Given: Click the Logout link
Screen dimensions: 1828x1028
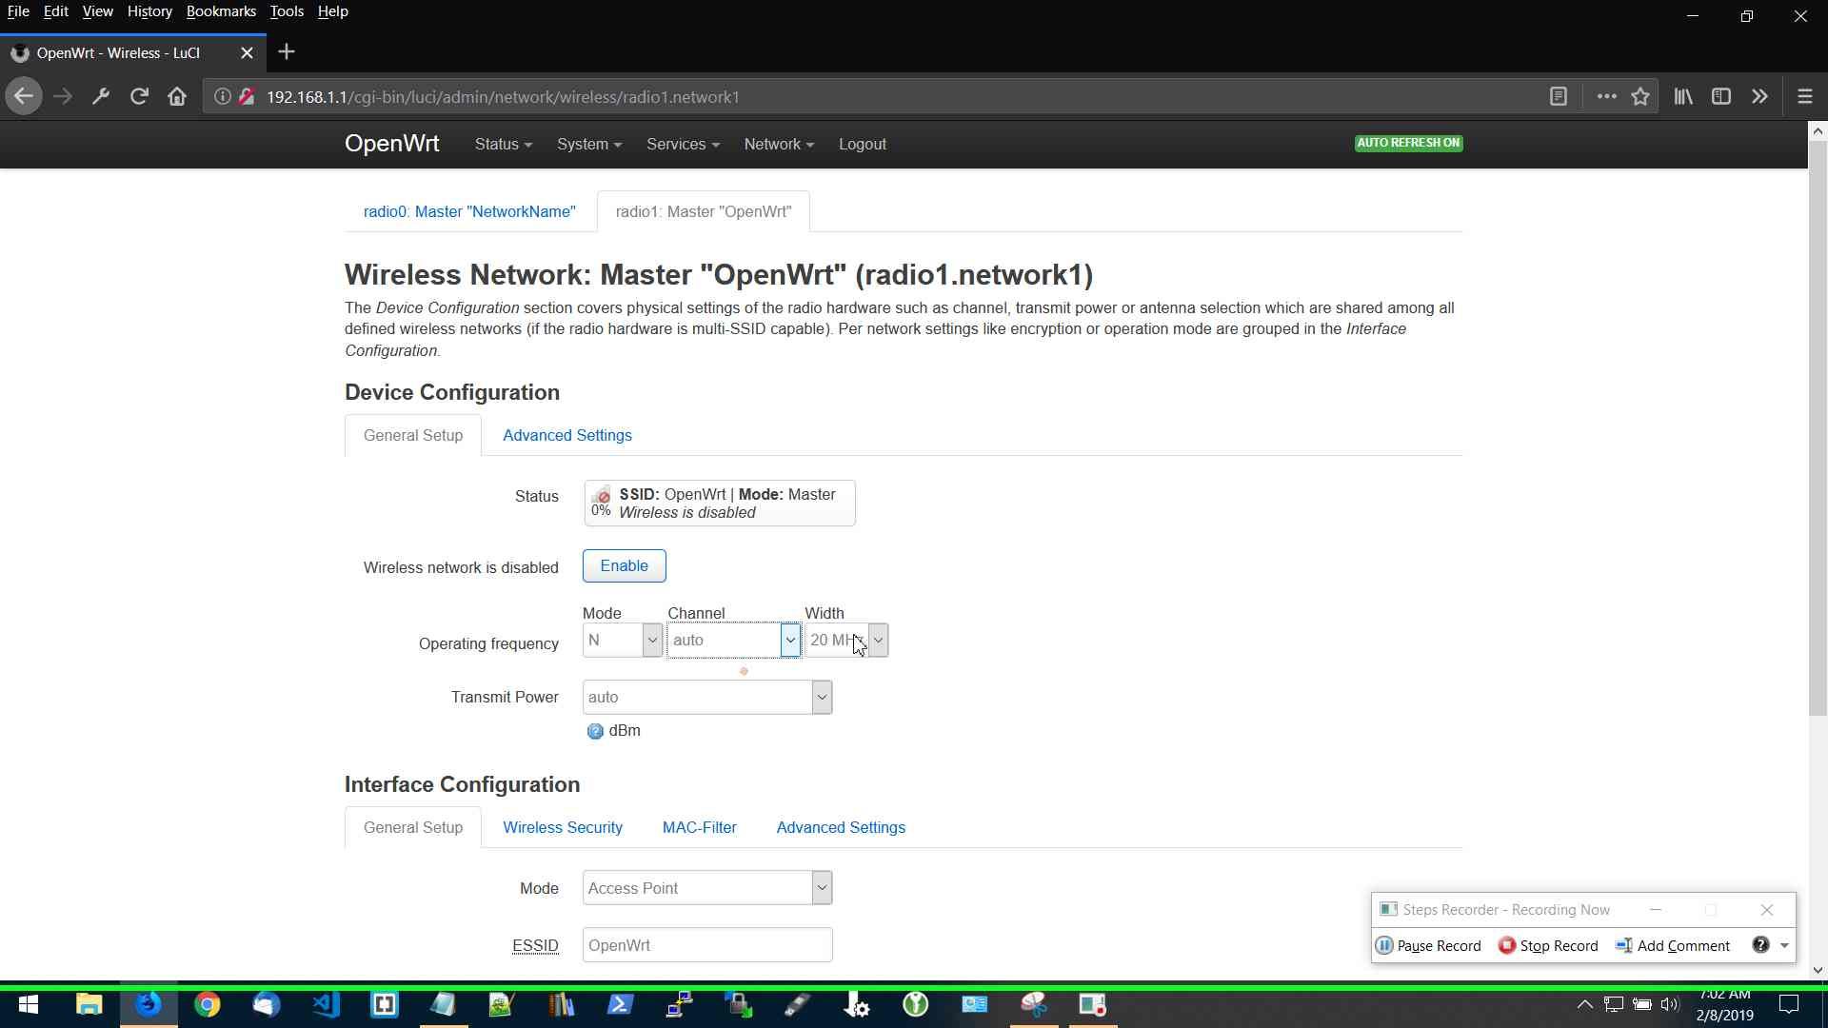Looking at the screenshot, I should click(862, 145).
